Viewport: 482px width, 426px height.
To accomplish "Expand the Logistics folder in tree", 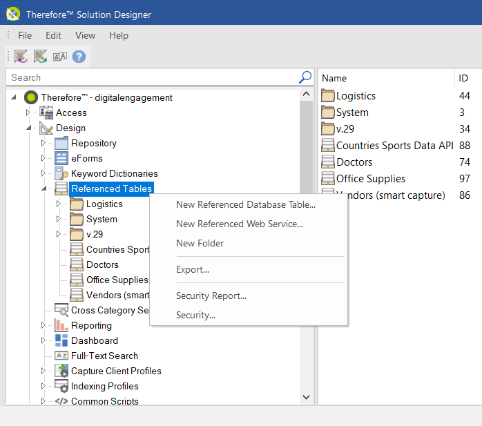I will 59,204.
